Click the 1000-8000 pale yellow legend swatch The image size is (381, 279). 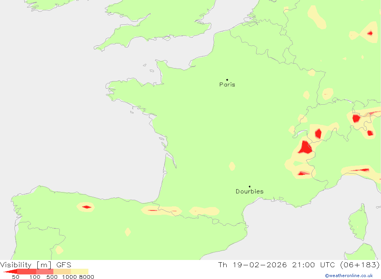[80, 272]
